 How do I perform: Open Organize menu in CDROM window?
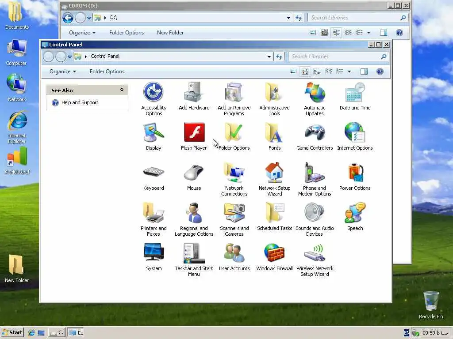(x=82, y=33)
